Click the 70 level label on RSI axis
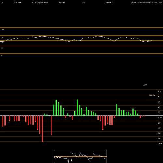 pyautogui.click(x=2, y=37)
